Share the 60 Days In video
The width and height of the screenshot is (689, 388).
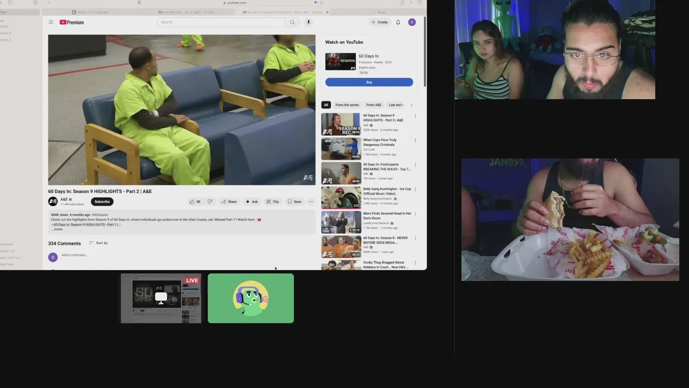(x=229, y=202)
